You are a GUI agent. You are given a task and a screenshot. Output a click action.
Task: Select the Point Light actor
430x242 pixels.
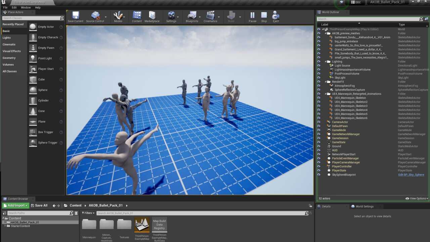click(46, 58)
